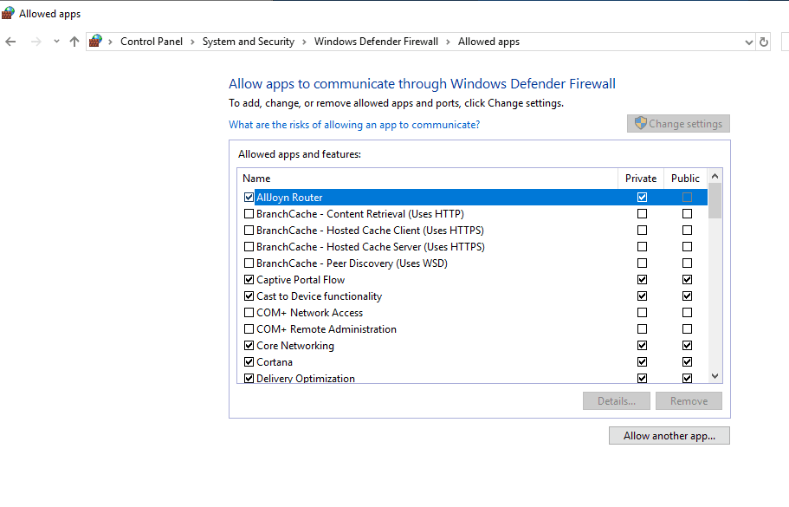
Task: Click the Forward navigation arrow
Action: (36, 42)
